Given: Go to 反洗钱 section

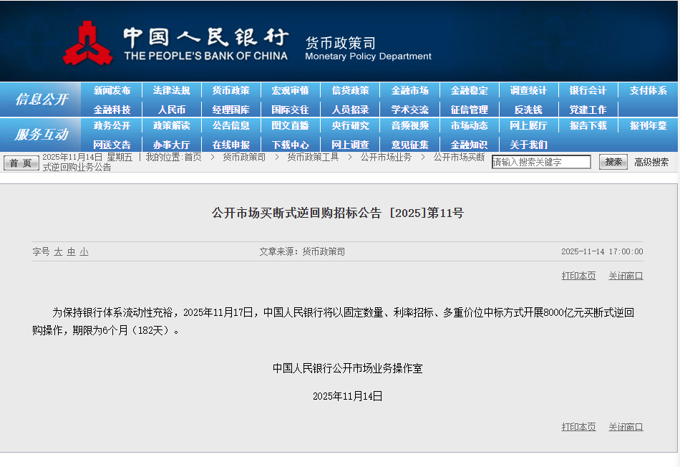Looking at the screenshot, I should coord(528,110).
